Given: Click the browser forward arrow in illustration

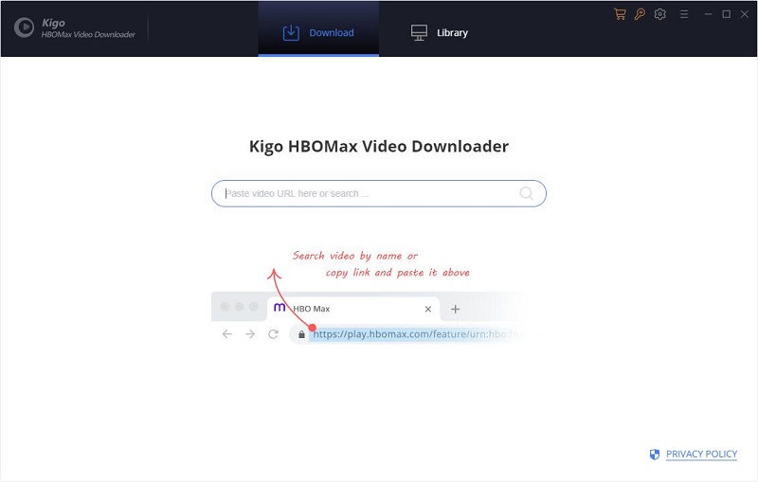Looking at the screenshot, I should [x=250, y=334].
